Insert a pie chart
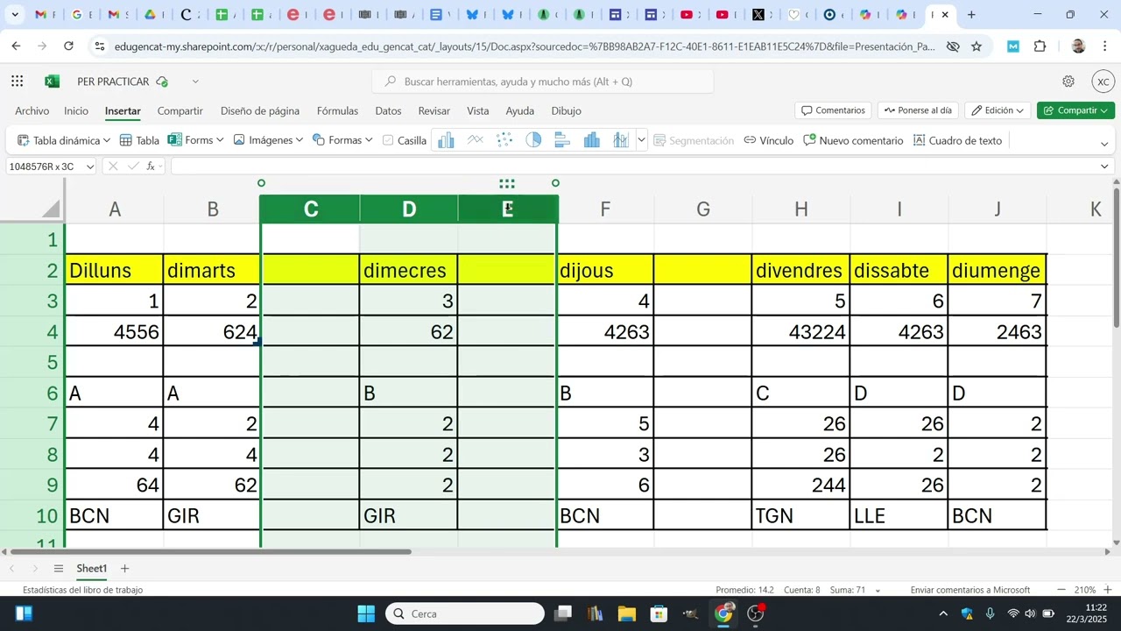This screenshot has height=631, width=1121. [533, 140]
